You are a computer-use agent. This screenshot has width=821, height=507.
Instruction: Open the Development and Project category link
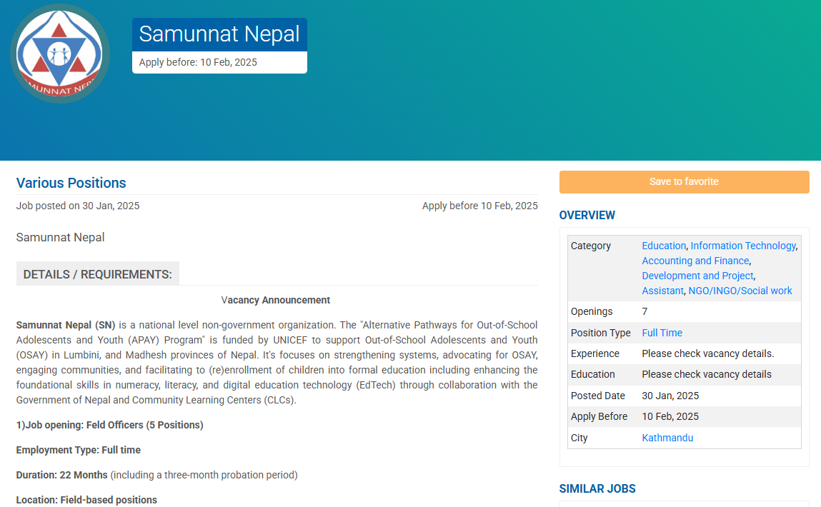[697, 276]
